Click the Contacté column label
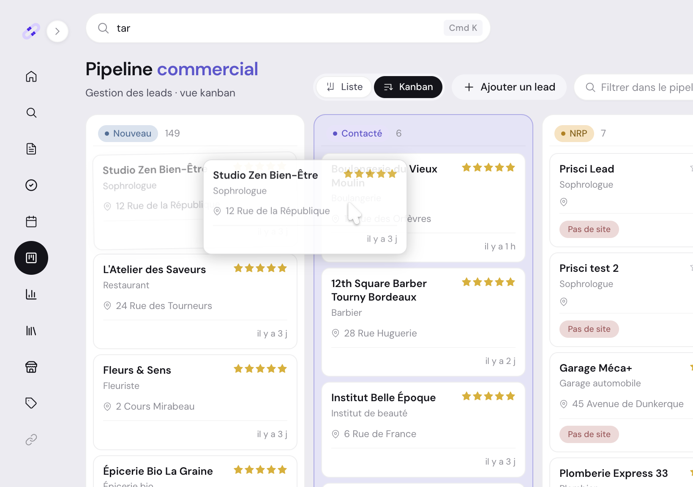The image size is (693, 487). [x=357, y=134]
